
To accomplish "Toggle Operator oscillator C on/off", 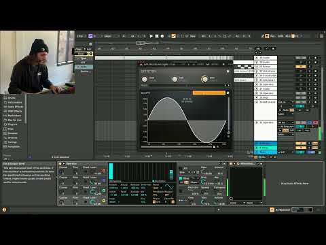I will [x=104, y=180].
